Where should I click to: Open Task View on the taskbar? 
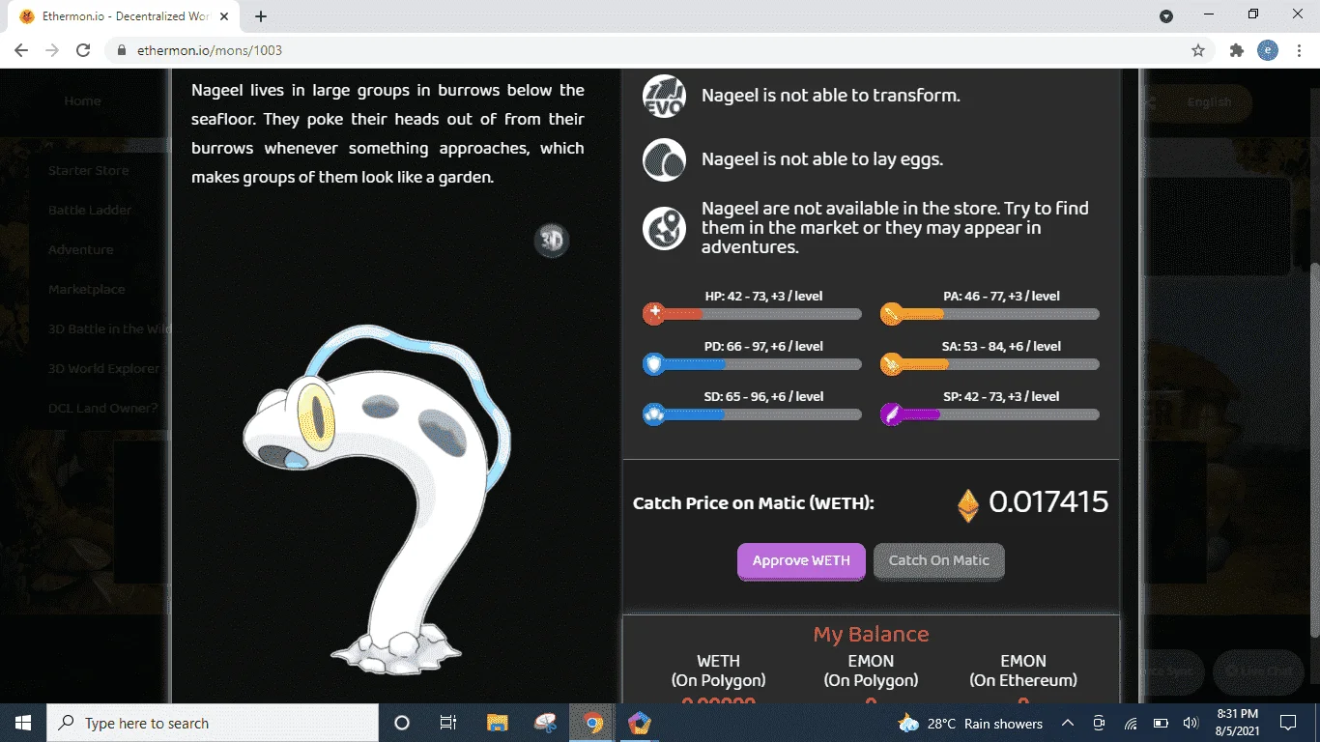click(448, 723)
